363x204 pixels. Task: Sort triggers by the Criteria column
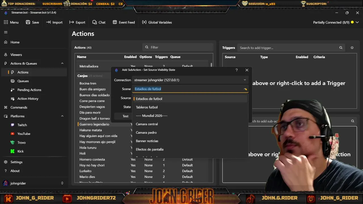[x=319, y=57]
